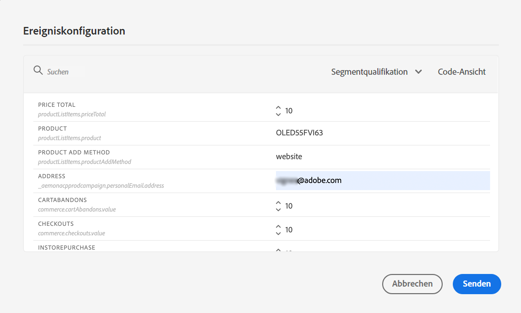Decrease the Price Total value
521x313 pixels.
click(x=278, y=115)
